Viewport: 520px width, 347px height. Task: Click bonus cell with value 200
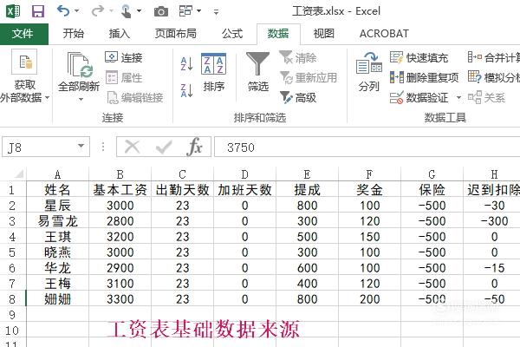(x=369, y=299)
